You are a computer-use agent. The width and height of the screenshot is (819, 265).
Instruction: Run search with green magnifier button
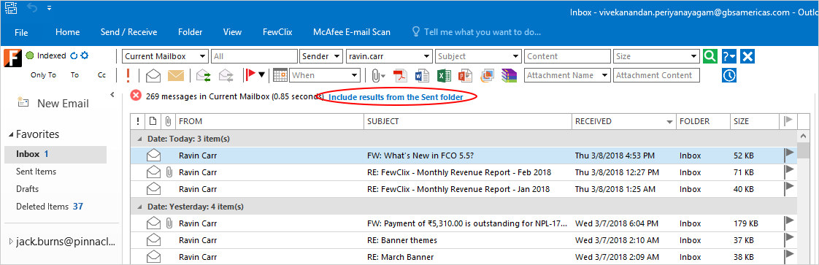[x=710, y=56]
